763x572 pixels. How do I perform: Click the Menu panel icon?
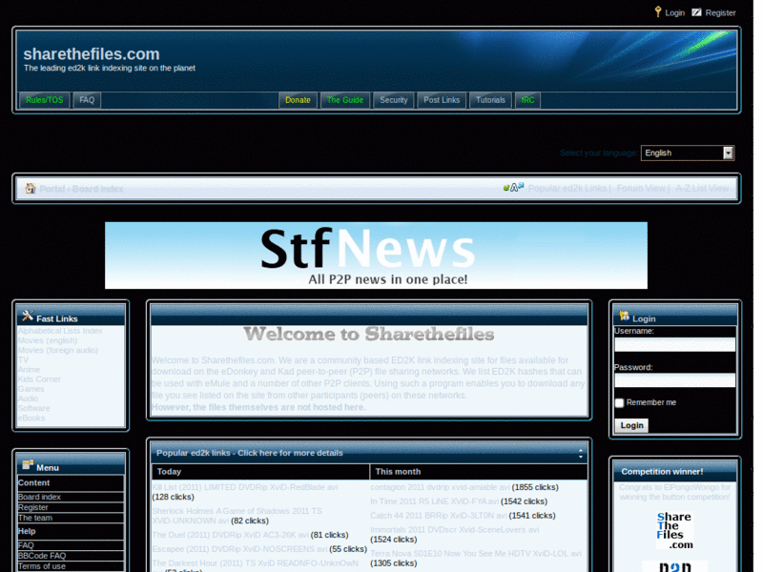pyautogui.click(x=28, y=465)
